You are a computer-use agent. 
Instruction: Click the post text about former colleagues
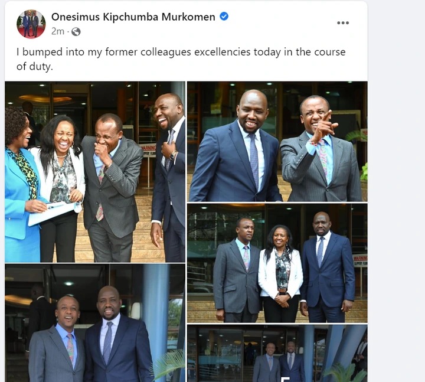point(181,59)
